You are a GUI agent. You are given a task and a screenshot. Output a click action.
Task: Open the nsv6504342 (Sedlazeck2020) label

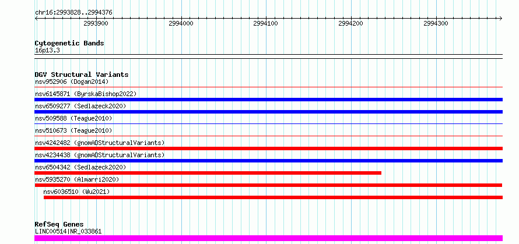click(80, 167)
